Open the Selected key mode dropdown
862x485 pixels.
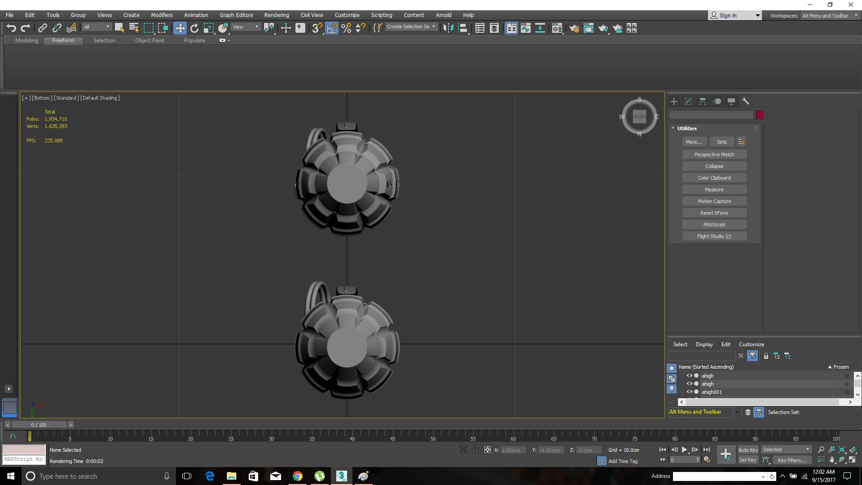tap(786, 450)
